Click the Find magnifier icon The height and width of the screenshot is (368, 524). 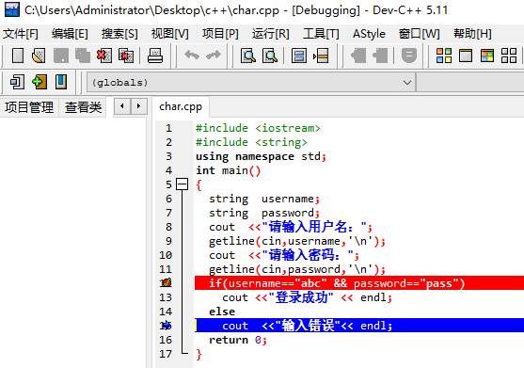[248, 56]
